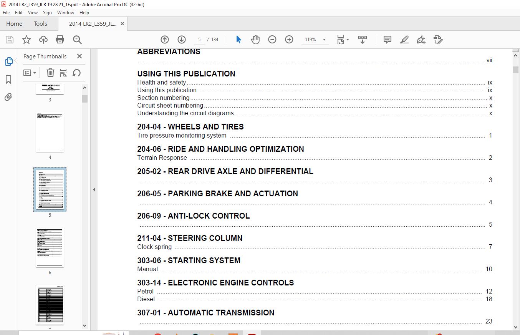
Task: Select the 2014 LR2_L359_JL document tab
Action: [93, 24]
